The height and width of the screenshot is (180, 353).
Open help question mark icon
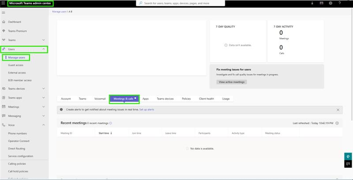point(340,3)
